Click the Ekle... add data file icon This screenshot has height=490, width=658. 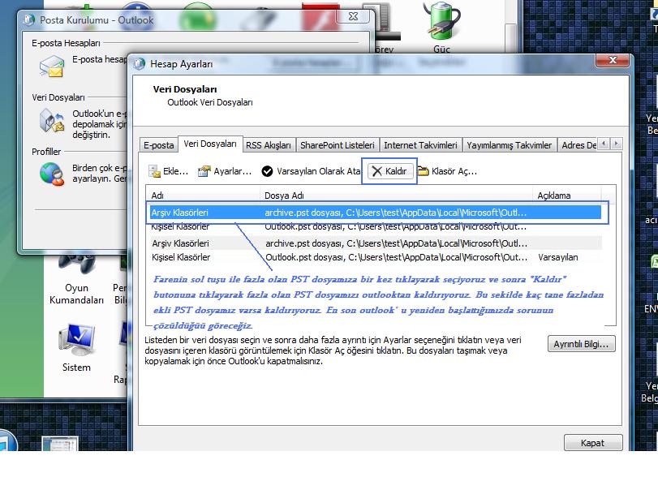(154, 171)
